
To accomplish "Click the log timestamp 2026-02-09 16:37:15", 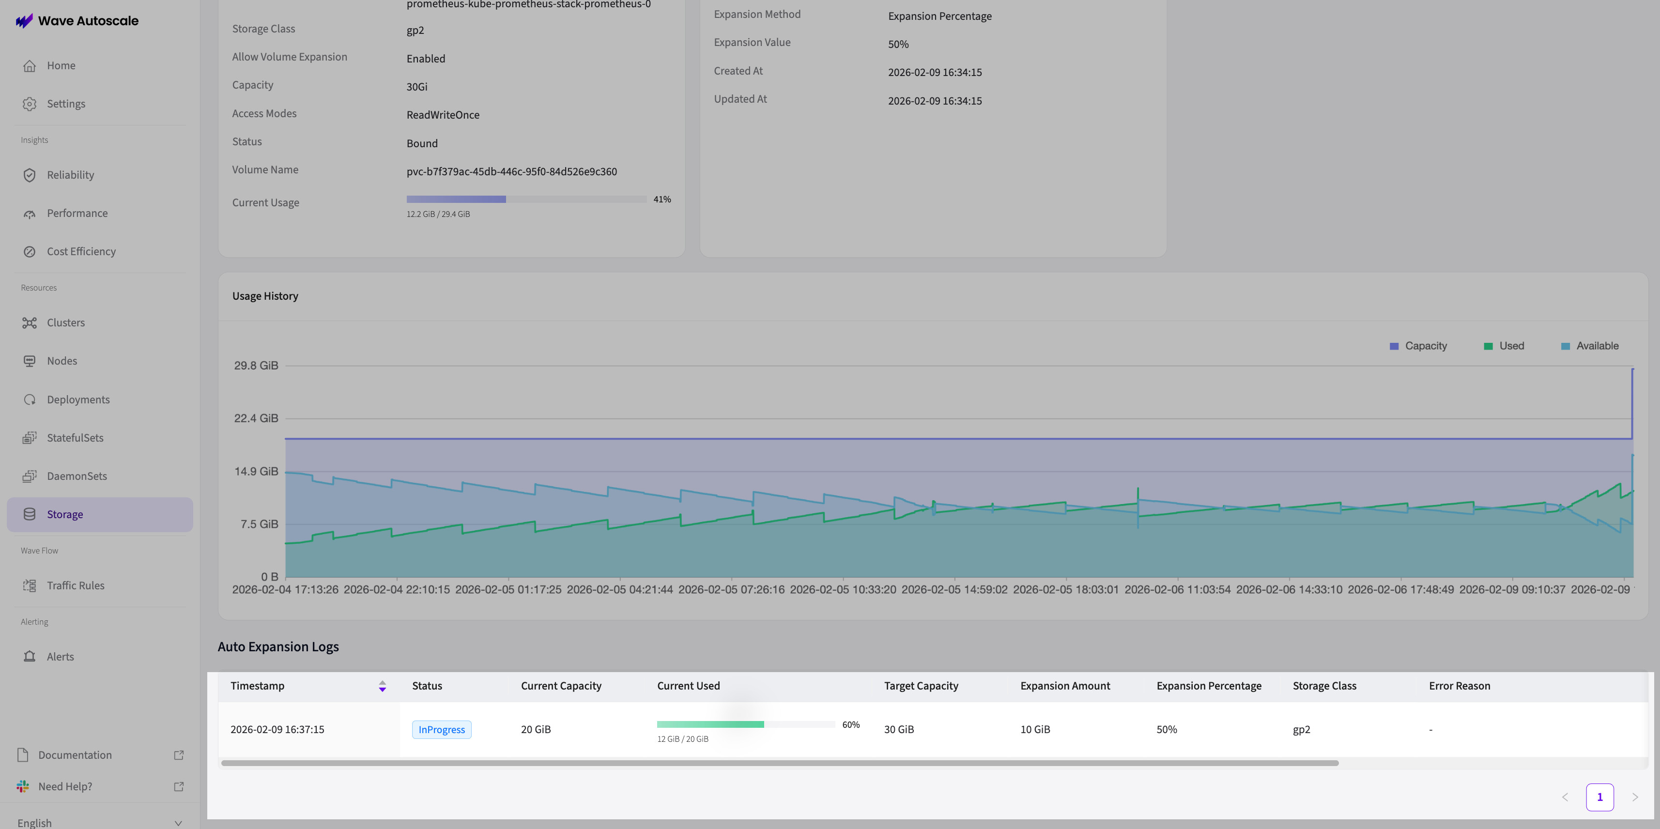I will click(277, 730).
